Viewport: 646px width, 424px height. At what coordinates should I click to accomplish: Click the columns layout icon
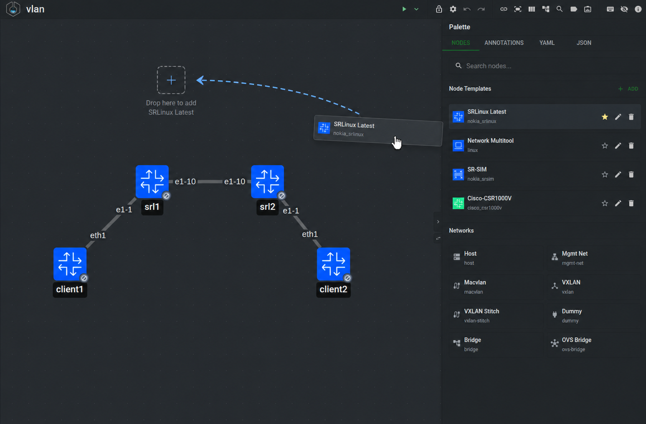[x=532, y=9]
